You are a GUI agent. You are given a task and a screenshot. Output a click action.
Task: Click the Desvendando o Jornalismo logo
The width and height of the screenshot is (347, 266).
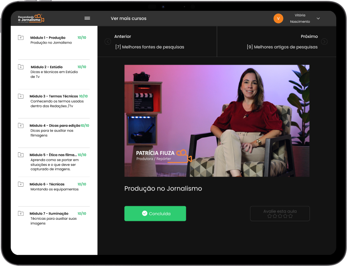31,18
